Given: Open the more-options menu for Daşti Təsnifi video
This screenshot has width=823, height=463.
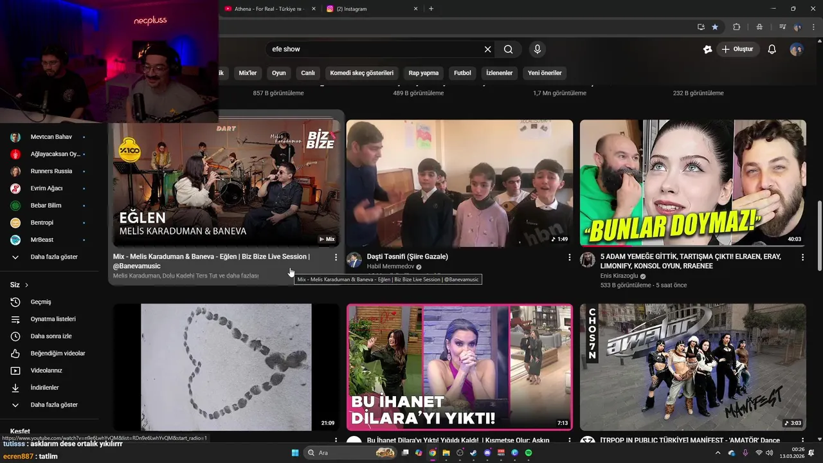Looking at the screenshot, I should pyautogui.click(x=569, y=257).
